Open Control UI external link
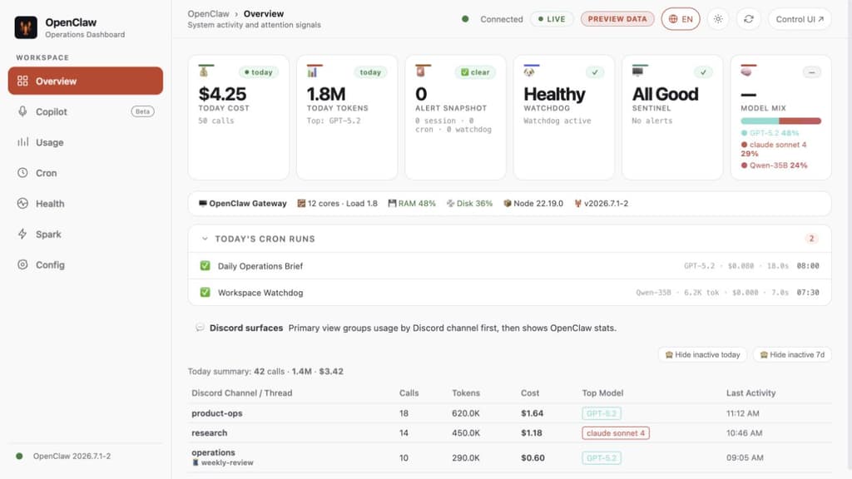Viewport: 852px width, 479px height. [x=800, y=19]
